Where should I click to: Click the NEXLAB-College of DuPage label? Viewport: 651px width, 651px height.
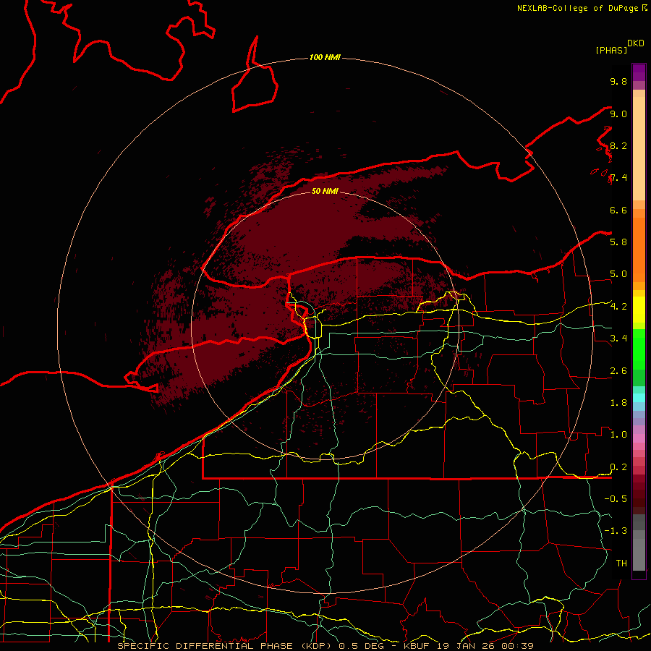pos(579,8)
